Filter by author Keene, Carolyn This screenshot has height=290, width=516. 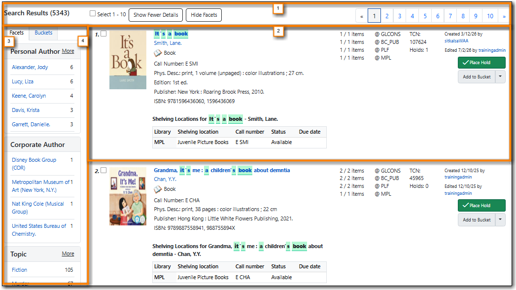(x=29, y=96)
